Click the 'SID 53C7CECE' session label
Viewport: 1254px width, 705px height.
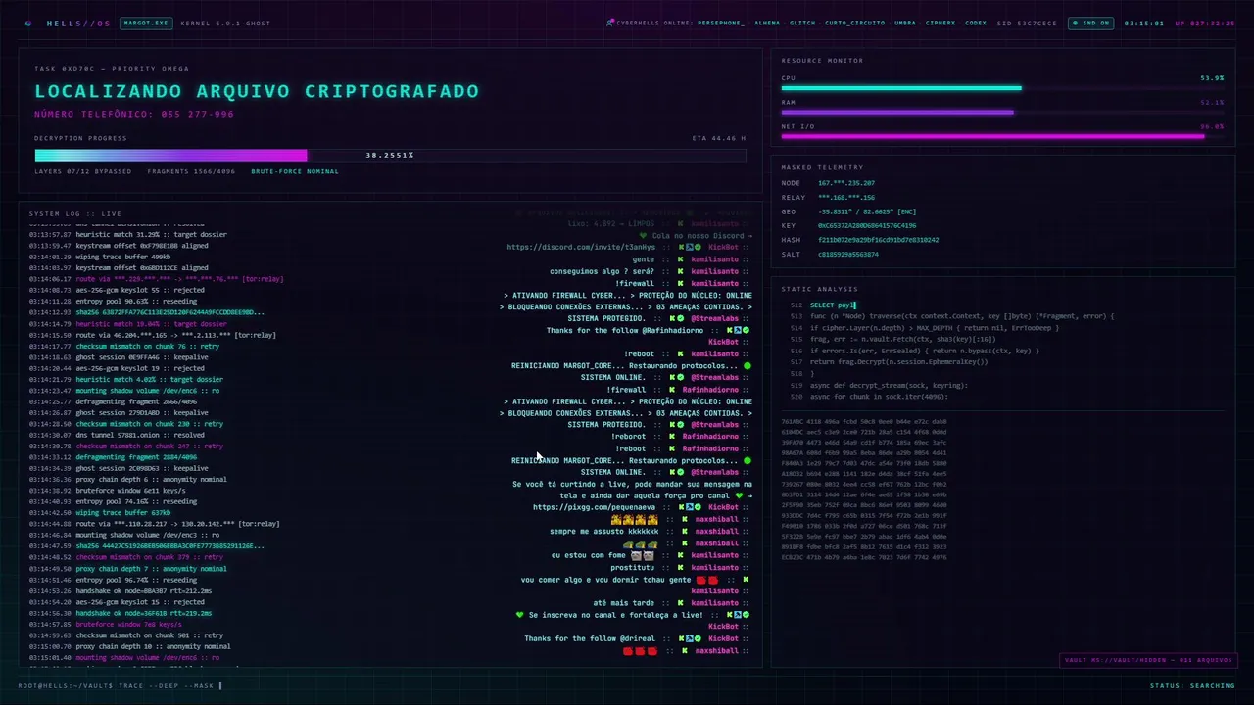1027,23
